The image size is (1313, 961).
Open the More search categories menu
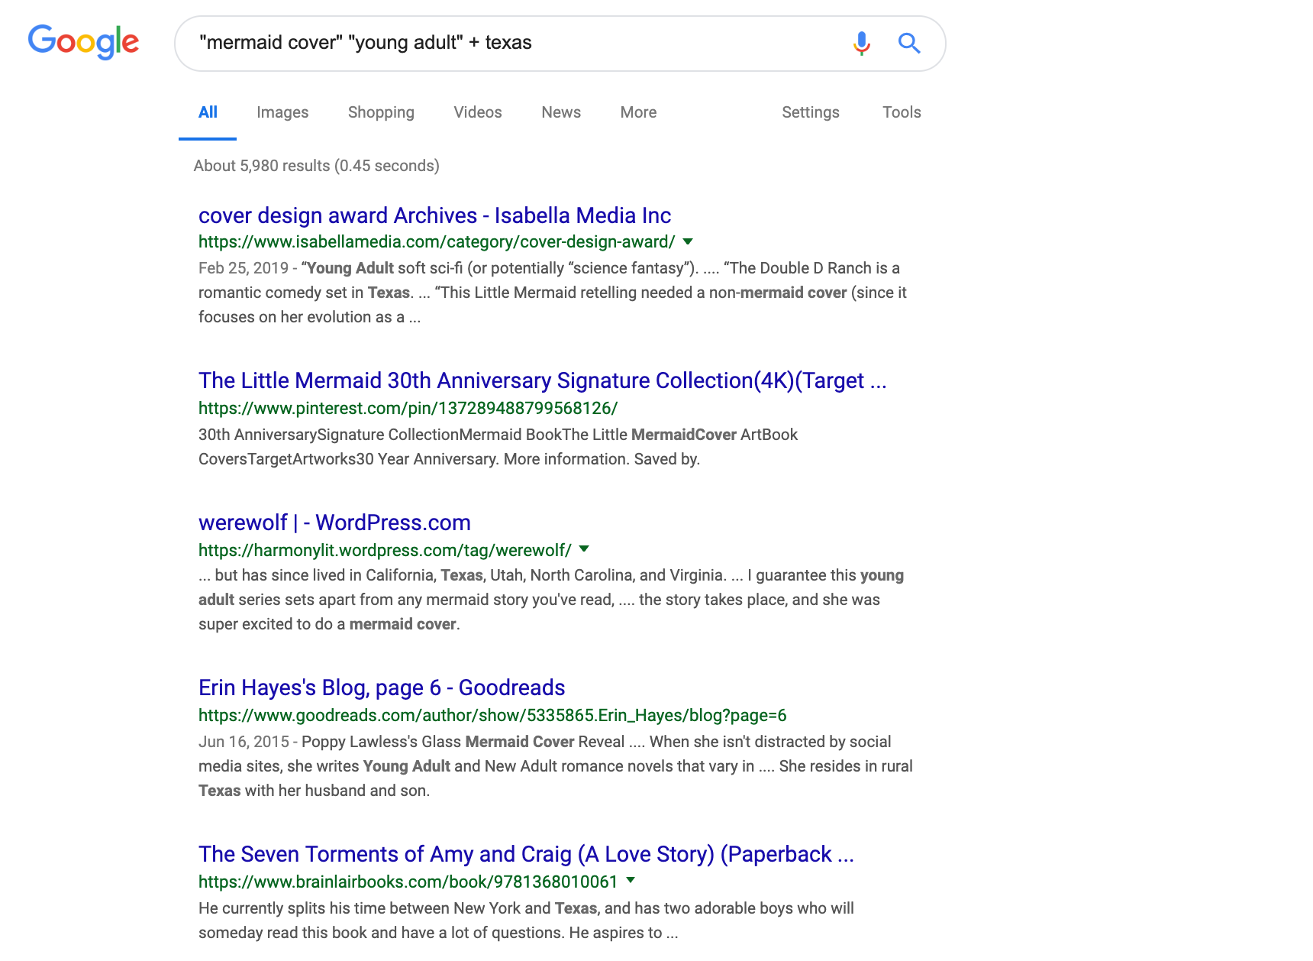coord(638,112)
